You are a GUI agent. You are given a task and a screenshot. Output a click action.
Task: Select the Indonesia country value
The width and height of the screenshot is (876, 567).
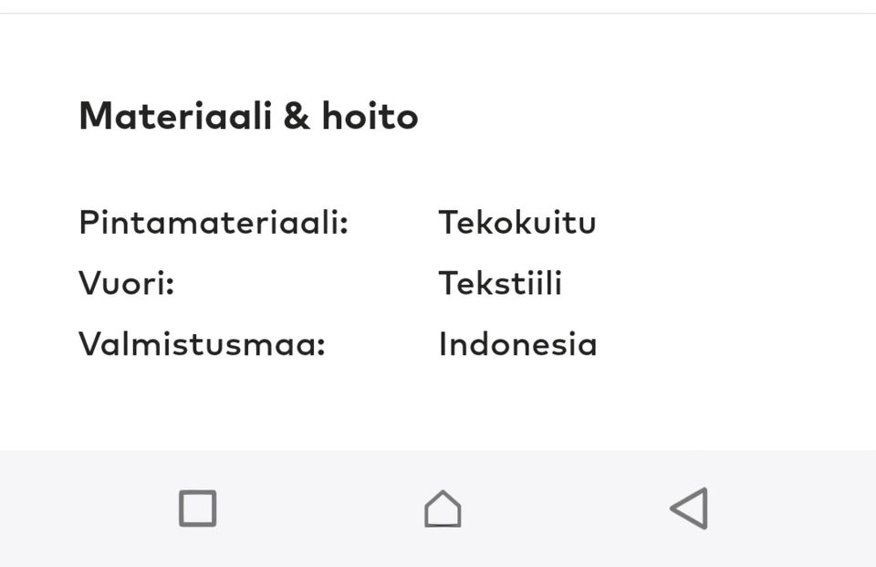517,344
